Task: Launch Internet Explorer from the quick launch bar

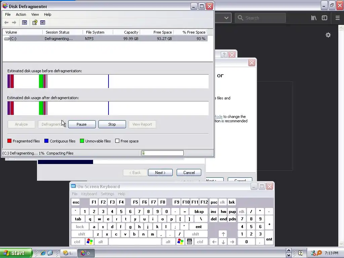Action: click(43, 253)
